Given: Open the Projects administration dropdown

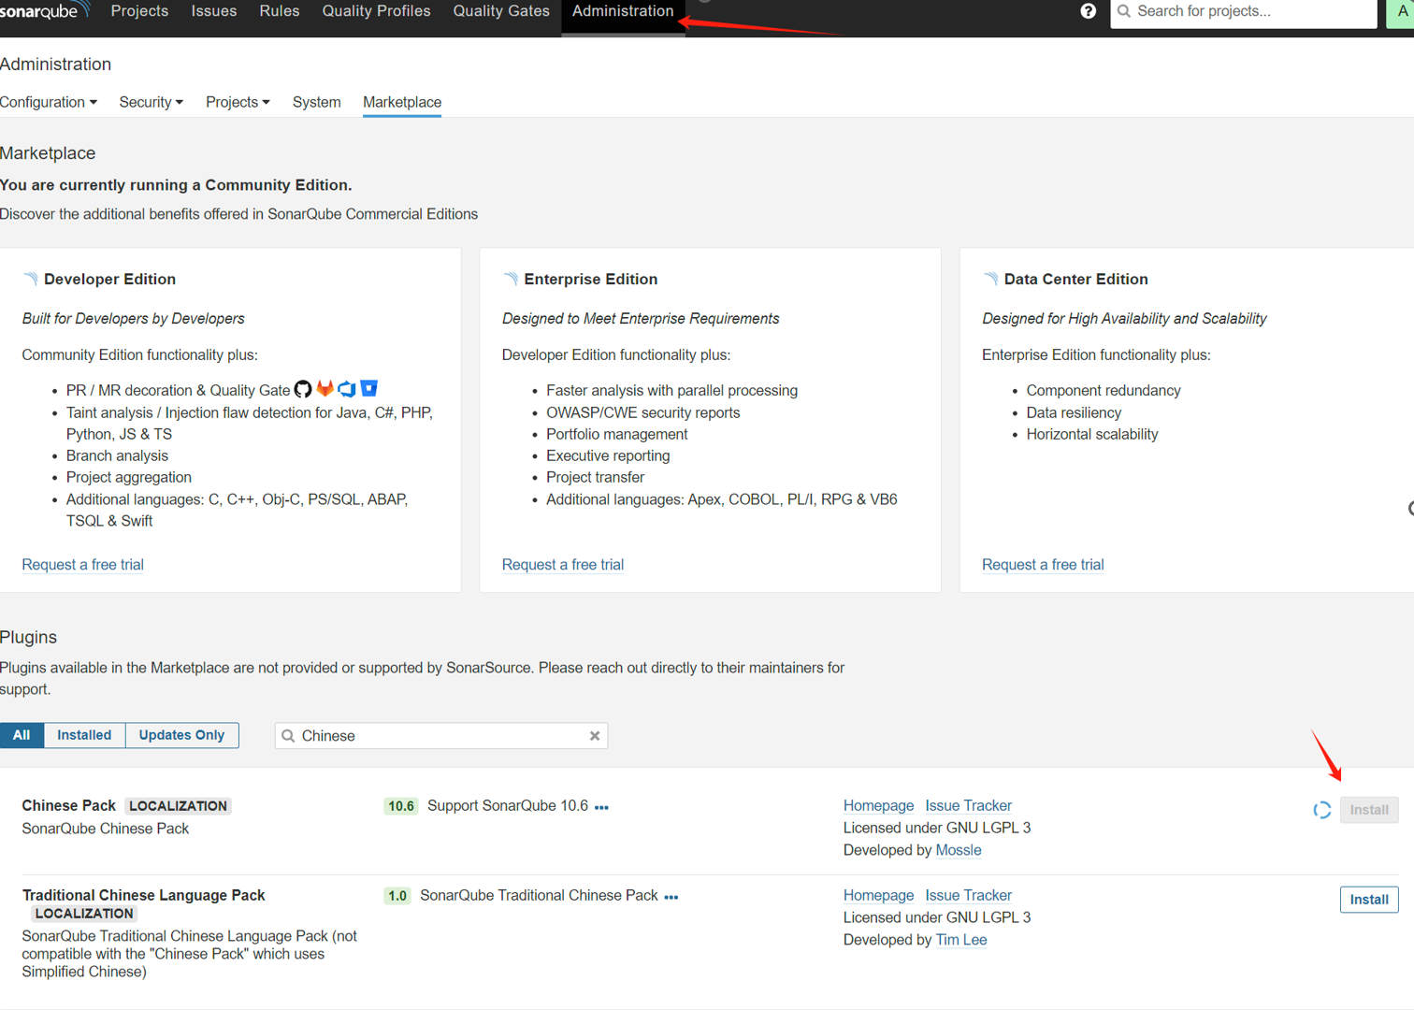Looking at the screenshot, I should click(238, 102).
